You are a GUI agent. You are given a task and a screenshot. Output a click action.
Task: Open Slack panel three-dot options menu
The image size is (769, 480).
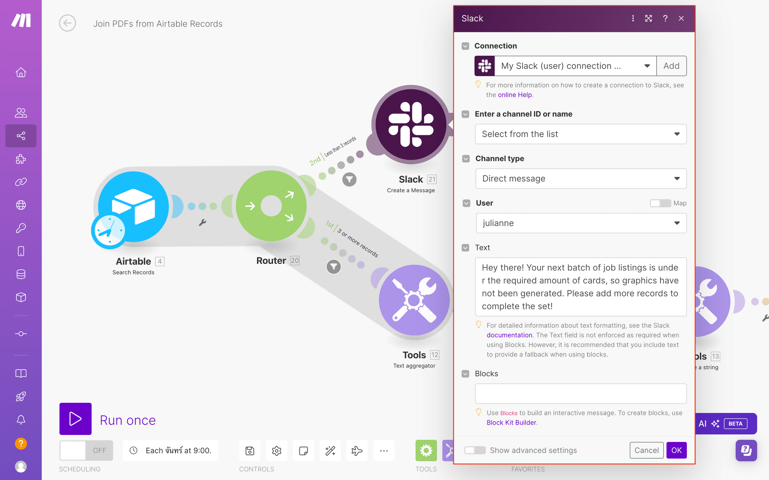(x=633, y=18)
